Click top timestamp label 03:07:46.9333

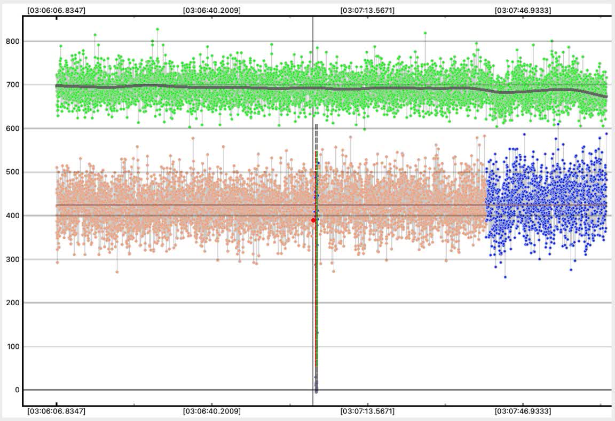[x=523, y=10]
